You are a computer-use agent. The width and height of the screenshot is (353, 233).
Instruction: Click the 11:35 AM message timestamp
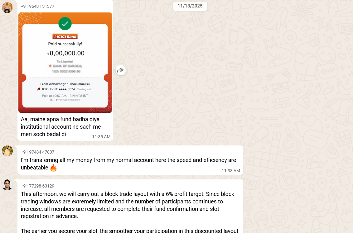click(101, 137)
